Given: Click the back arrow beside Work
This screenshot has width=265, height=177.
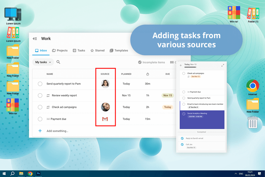Looking at the screenshot, I should coord(35,39).
